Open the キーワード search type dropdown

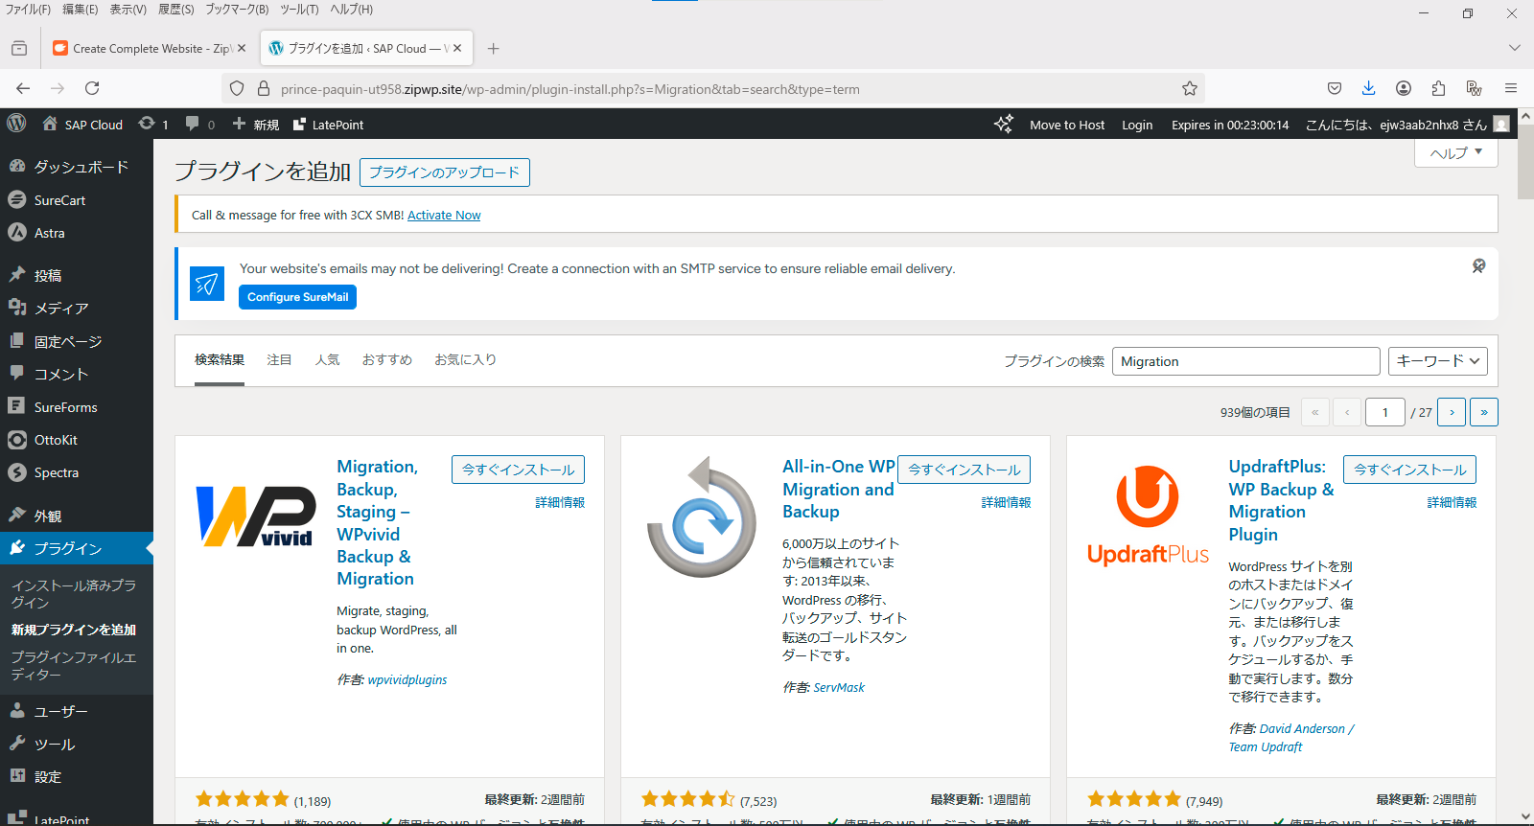1438,361
